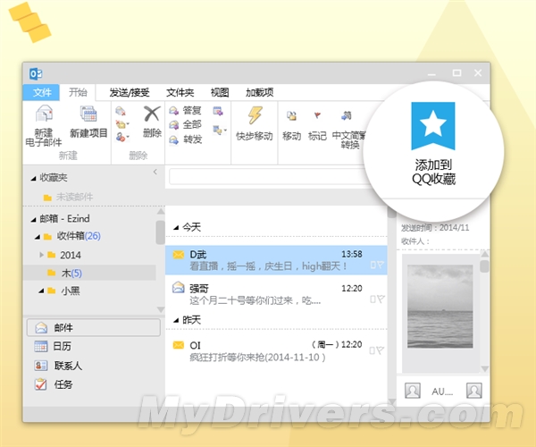
Task: Click the envelope icon of OI message
Action: tap(179, 345)
